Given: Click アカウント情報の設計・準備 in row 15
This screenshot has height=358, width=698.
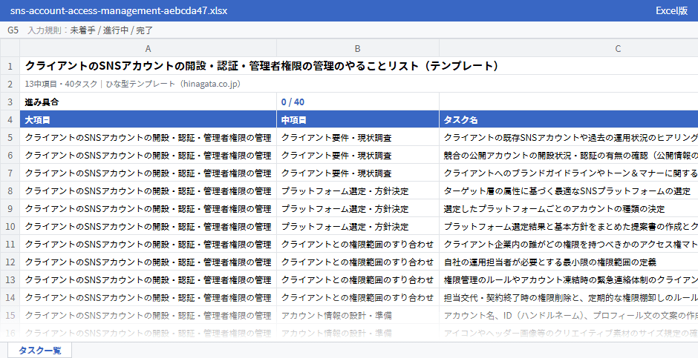Looking at the screenshot, I should click(x=357, y=315).
